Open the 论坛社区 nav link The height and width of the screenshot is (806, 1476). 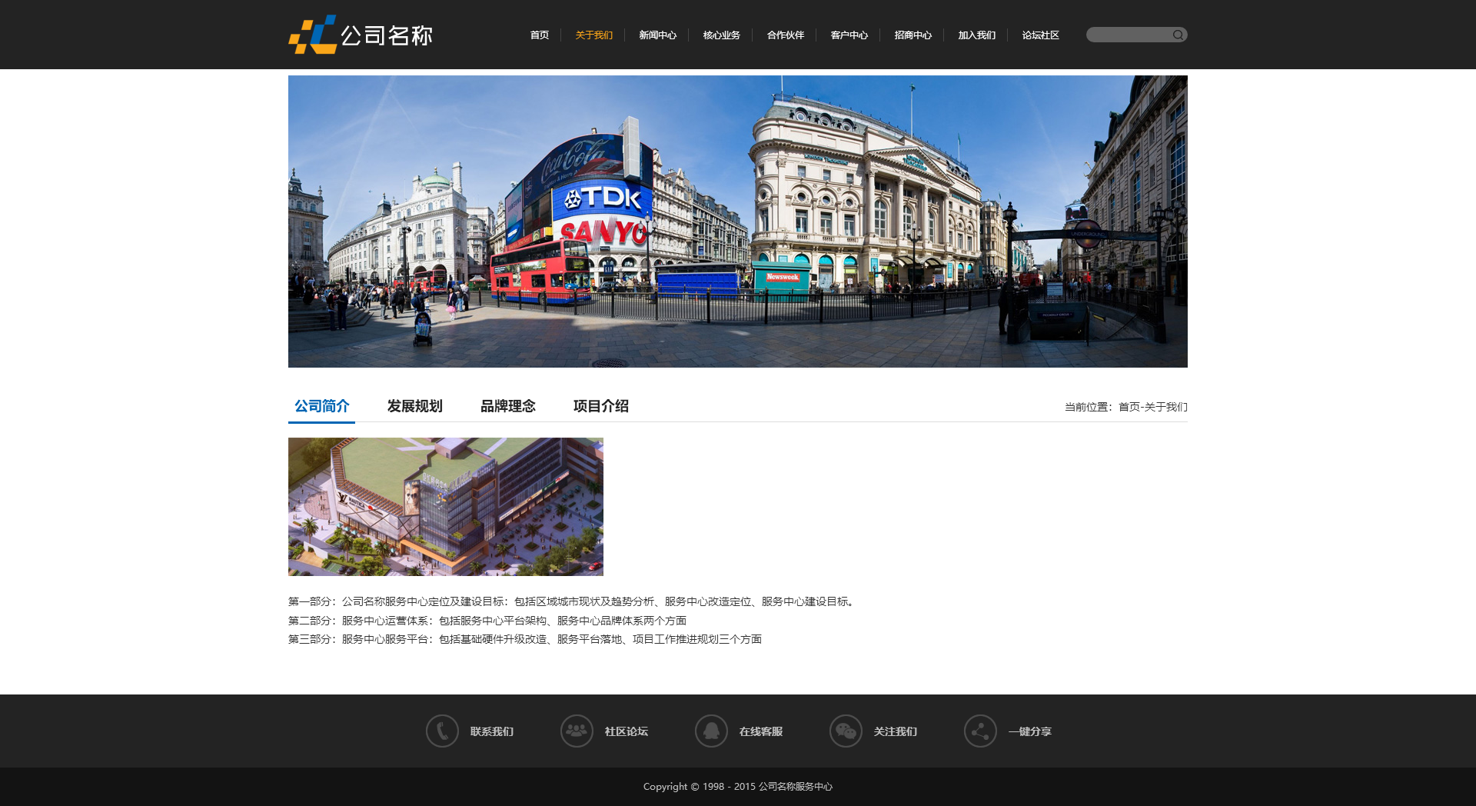pos(1040,35)
